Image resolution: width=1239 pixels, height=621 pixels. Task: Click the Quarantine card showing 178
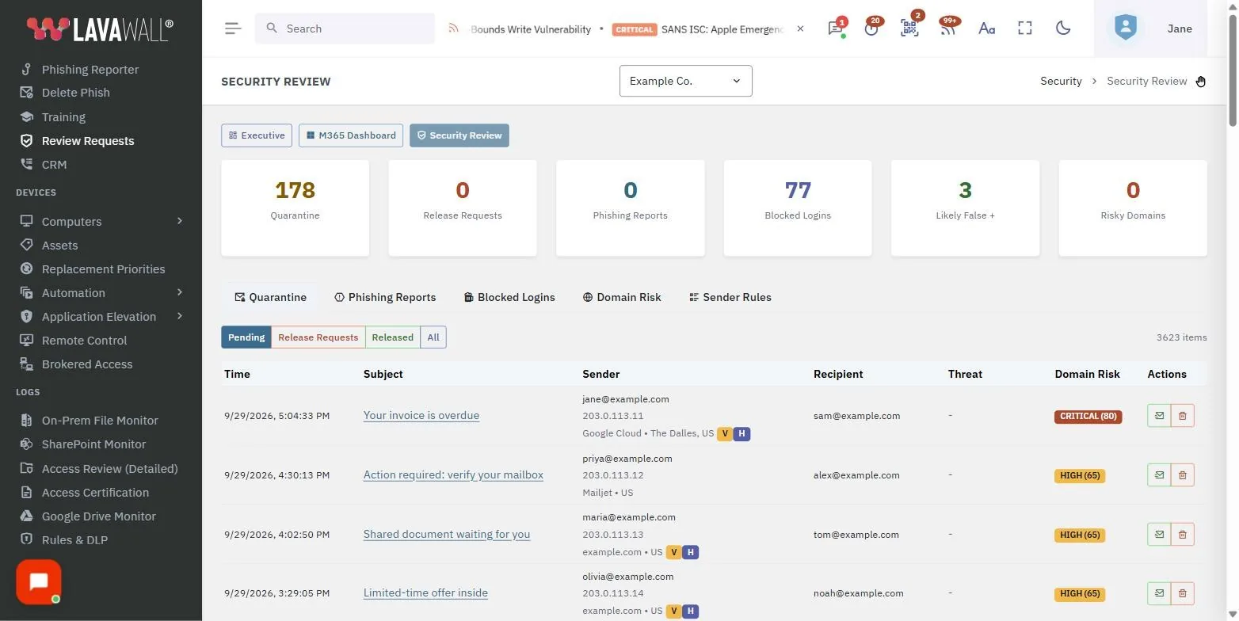[x=295, y=208]
